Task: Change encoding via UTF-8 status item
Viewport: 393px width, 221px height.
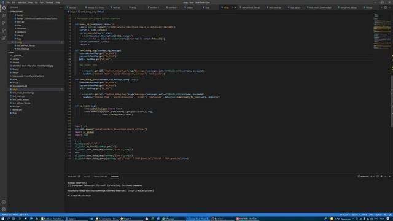Action: click(364, 215)
